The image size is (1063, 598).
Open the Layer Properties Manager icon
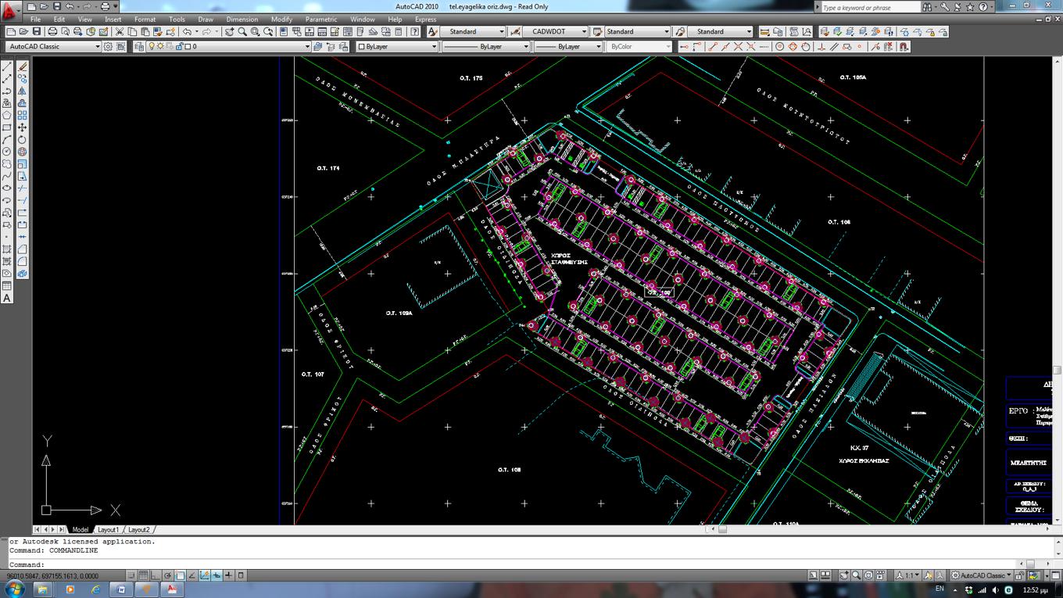(138, 46)
